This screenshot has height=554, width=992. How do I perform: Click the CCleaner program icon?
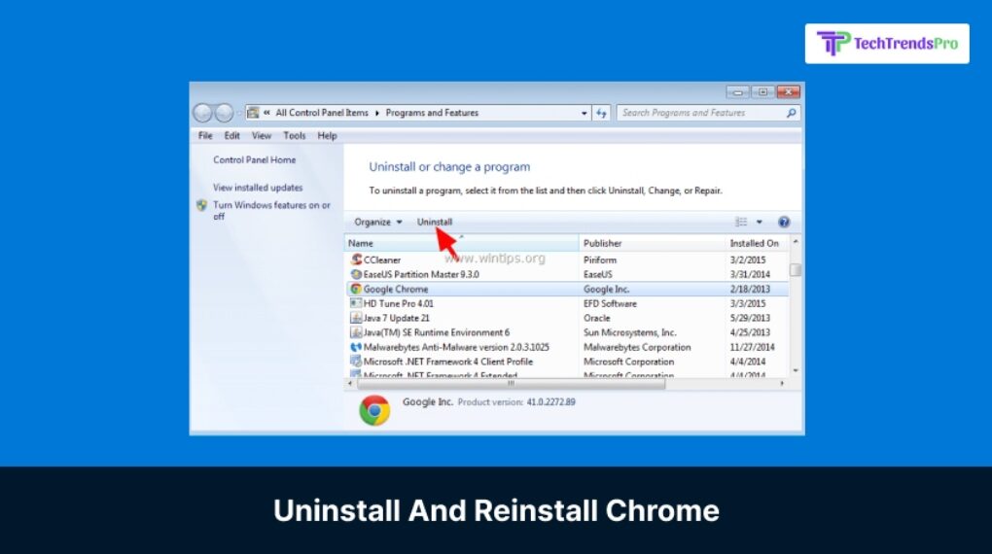[x=356, y=260]
